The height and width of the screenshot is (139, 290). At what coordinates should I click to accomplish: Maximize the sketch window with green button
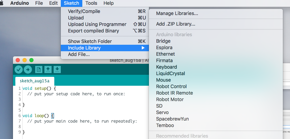coord(31,60)
